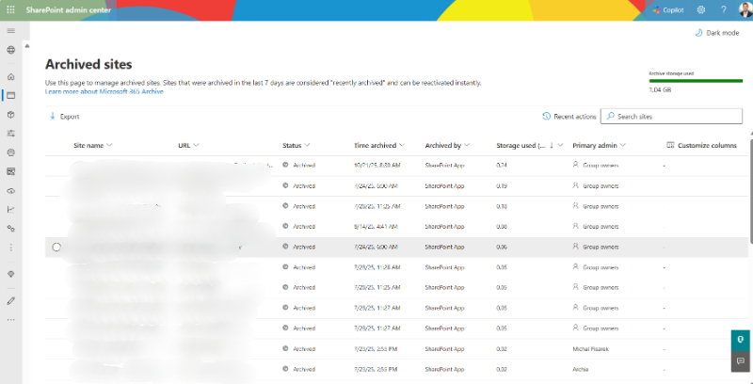Click the '7/28/25, 11:26 AM' time cell
This screenshot has height=384, width=753.
(377, 267)
